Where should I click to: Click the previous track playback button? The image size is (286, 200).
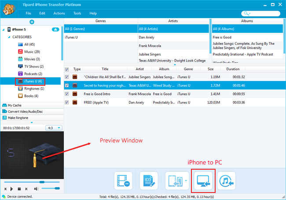5,189
